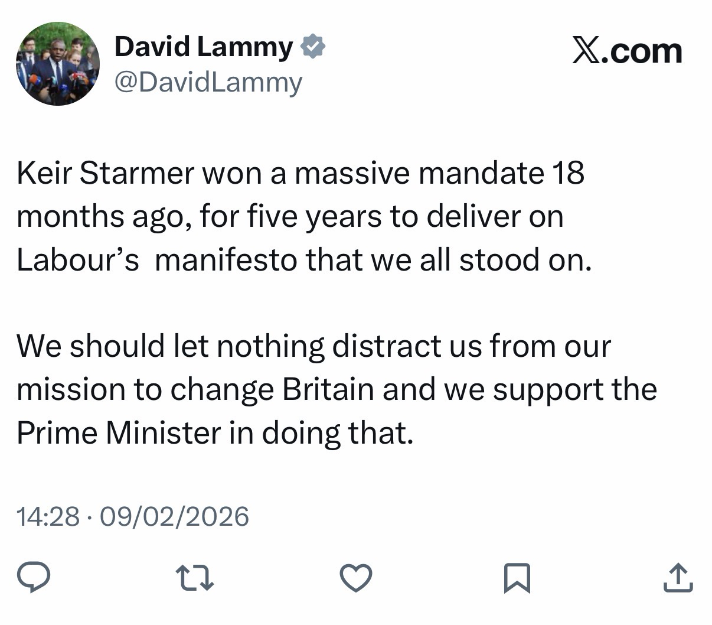
Task: Click the word "Labour's" in the tweet
Action: [x=77, y=260]
